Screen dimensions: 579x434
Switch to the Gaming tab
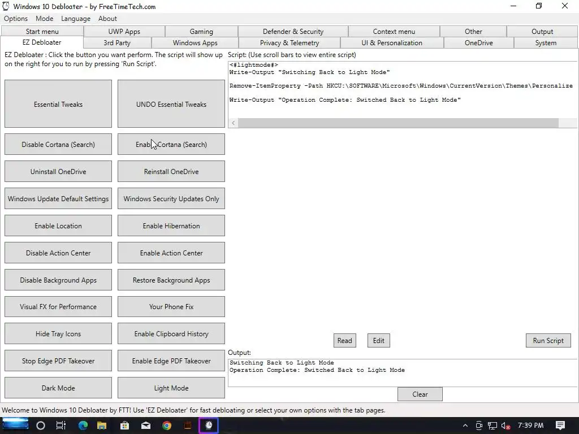point(201,32)
